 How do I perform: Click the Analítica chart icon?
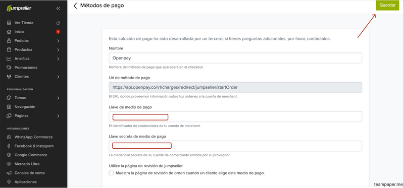9,58
